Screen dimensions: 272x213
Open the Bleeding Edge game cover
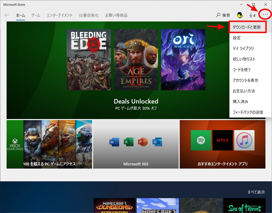(89, 60)
